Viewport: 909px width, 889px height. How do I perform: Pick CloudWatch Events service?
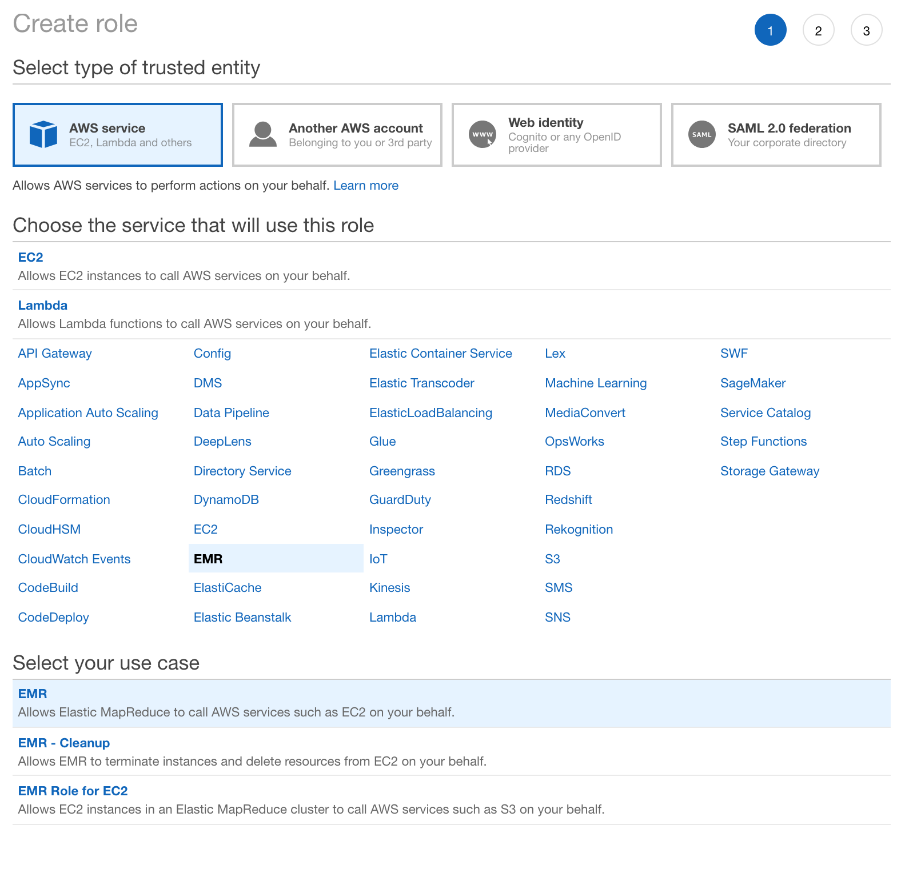[74, 559]
